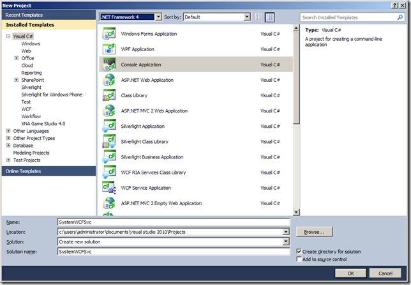The width and height of the screenshot is (411, 285).
Task: Select XNA Game Studio 4.0 category
Action: point(43,123)
